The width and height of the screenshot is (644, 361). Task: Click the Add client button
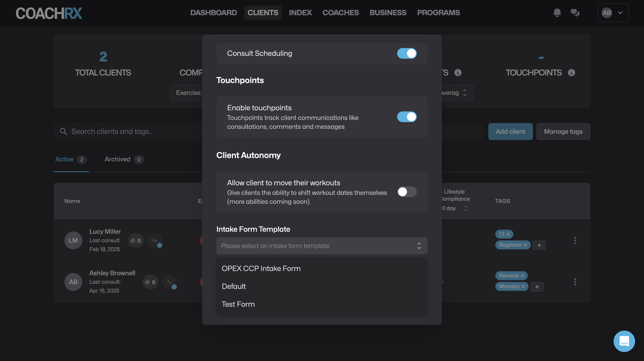(x=510, y=132)
